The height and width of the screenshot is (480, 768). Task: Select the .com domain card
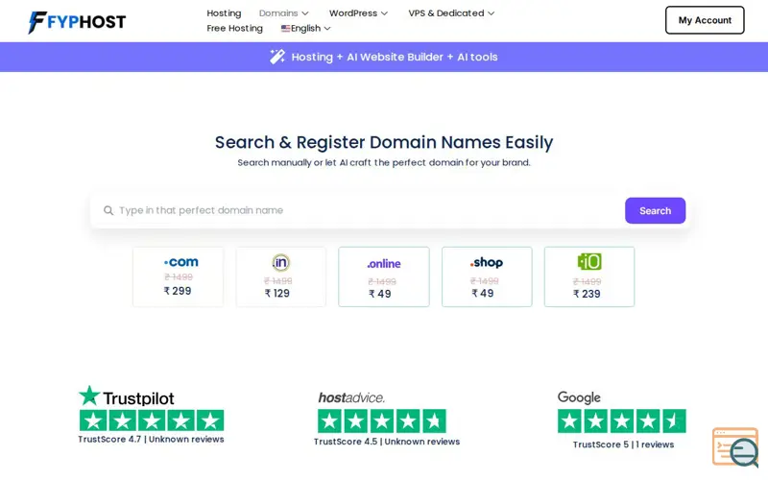click(178, 276)
